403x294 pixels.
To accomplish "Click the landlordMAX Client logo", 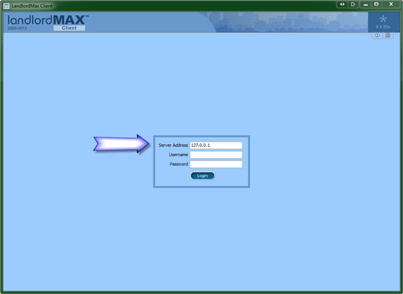I will pyautogui.click(x=48, y=23).
